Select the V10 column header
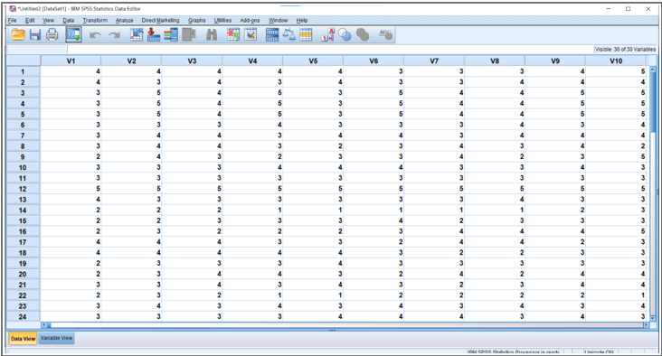Image resolution: width=662 pixels, height=356 pixels. click(617, 61)
